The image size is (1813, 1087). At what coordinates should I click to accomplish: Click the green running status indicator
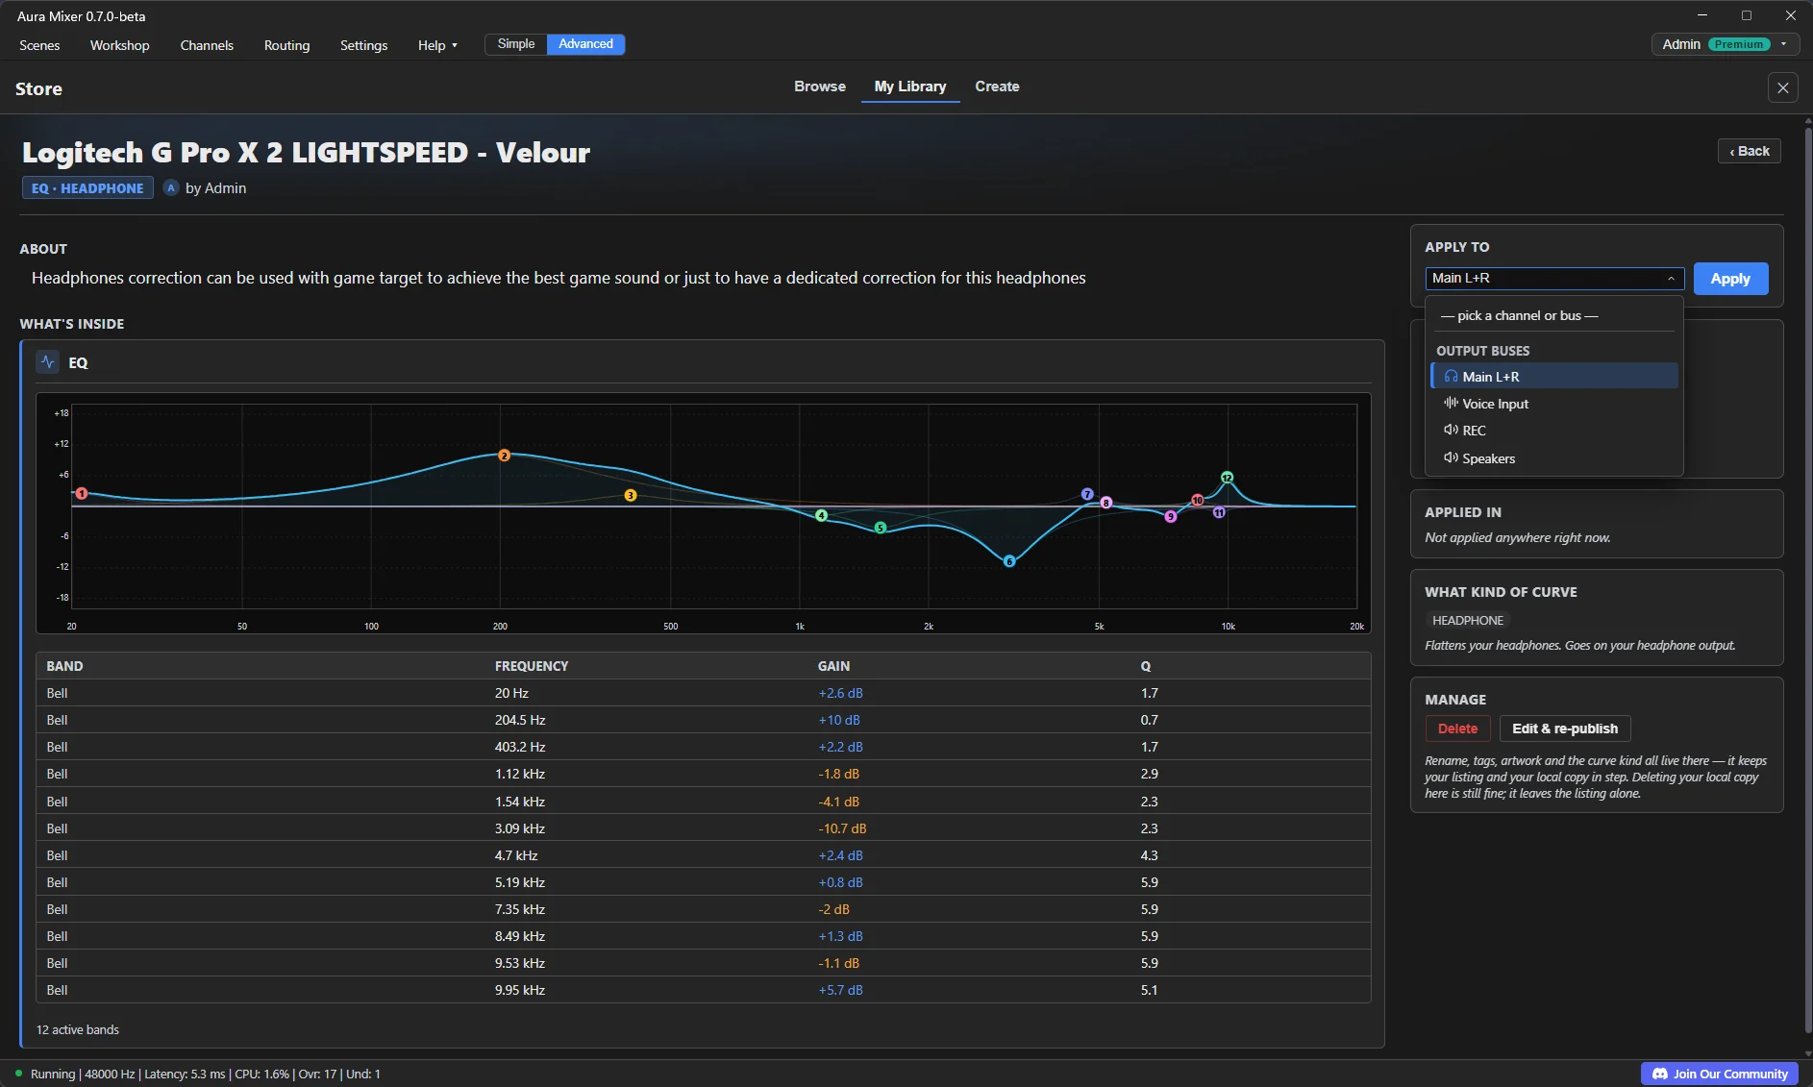coord(18,1074)
